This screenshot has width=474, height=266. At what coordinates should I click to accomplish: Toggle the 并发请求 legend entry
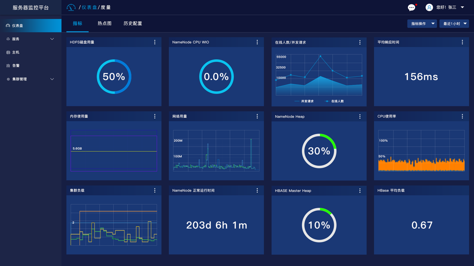click(304, 101)
